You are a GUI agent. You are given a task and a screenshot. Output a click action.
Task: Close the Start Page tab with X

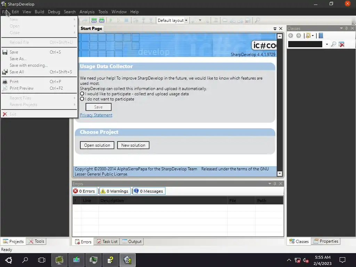point(281,29)
